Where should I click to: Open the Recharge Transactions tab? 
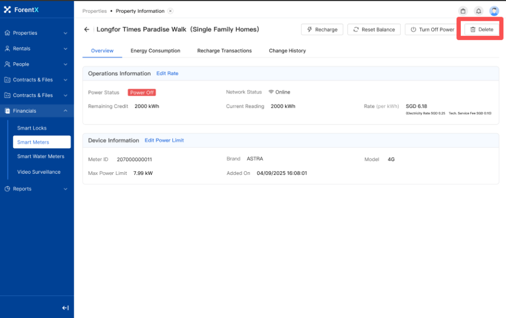point(224,51)
